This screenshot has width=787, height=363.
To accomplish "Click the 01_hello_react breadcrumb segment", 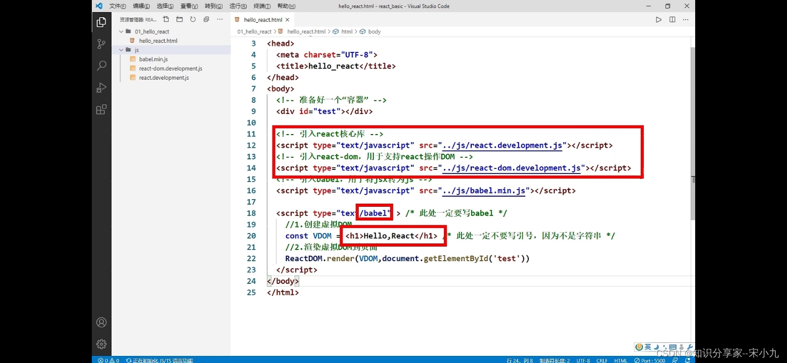I will 254,31.
